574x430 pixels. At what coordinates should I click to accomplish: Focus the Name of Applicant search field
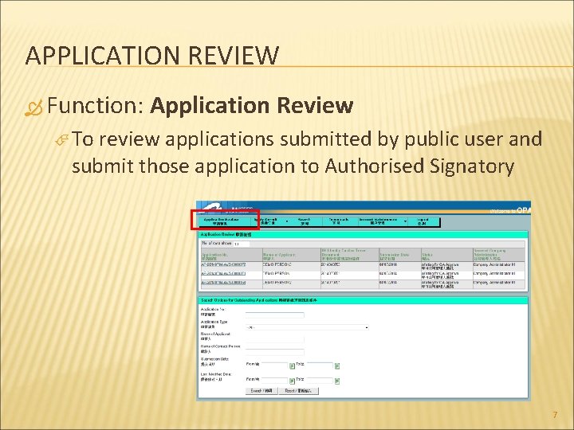[x=274, y=340]
